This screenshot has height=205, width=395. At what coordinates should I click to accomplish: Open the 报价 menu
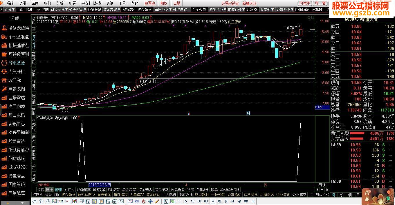47,3
